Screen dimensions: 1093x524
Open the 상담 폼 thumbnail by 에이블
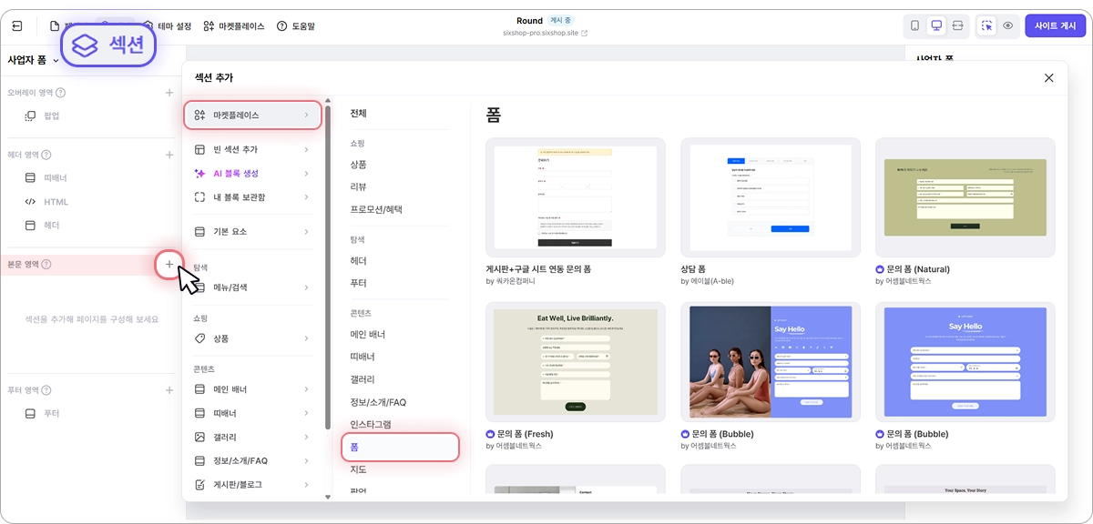(771, 197)
